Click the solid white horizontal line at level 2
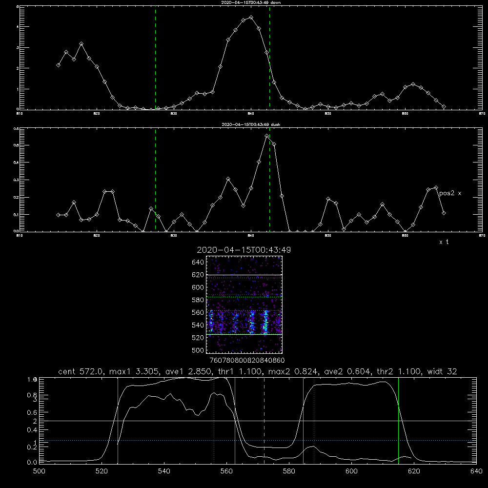This screenshot has width=488, height=488. pos(258,421)
